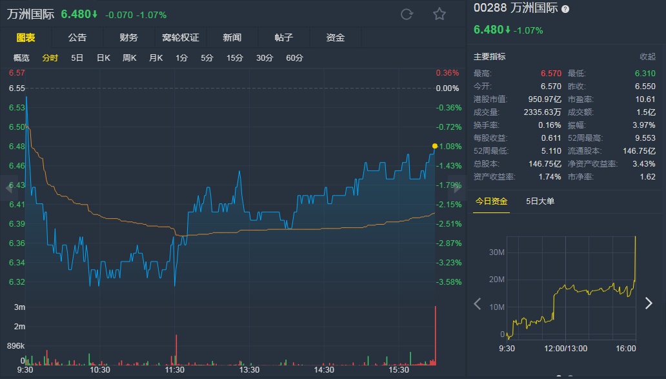Viewport: 666px width, 379px height.
Task: Select the 日K chart period
Action: tap(103, 57)
